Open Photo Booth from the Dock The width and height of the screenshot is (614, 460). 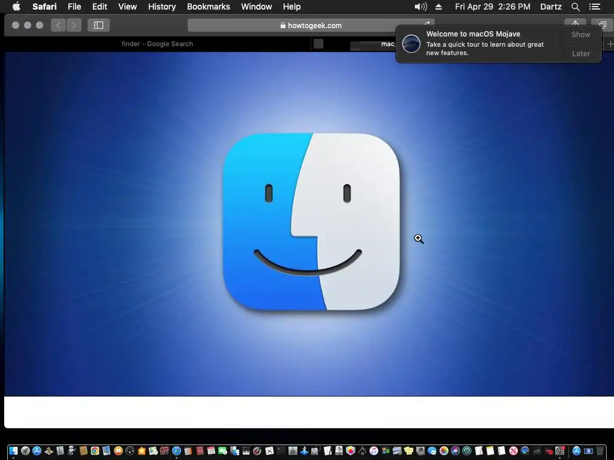(x=164, y=450)
